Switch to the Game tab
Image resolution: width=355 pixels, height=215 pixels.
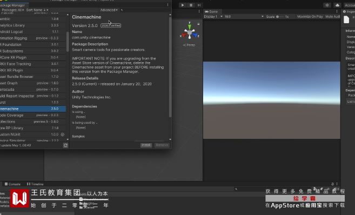211,11
